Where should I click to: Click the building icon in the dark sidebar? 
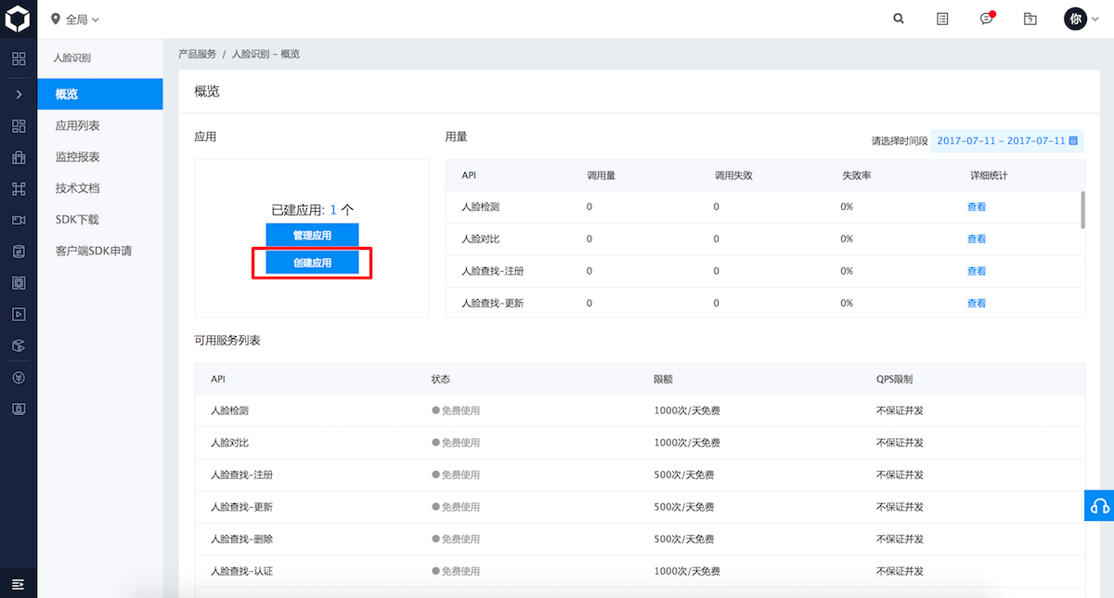pyautogui.click(x=18, y=157)
